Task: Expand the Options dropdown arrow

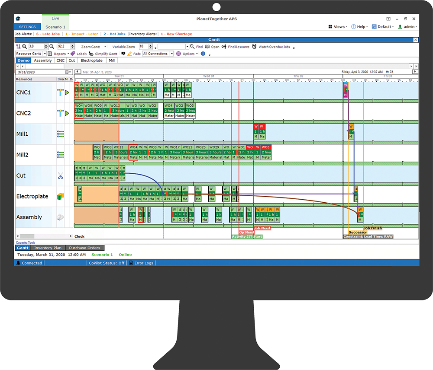Action: tap(197, 54)
